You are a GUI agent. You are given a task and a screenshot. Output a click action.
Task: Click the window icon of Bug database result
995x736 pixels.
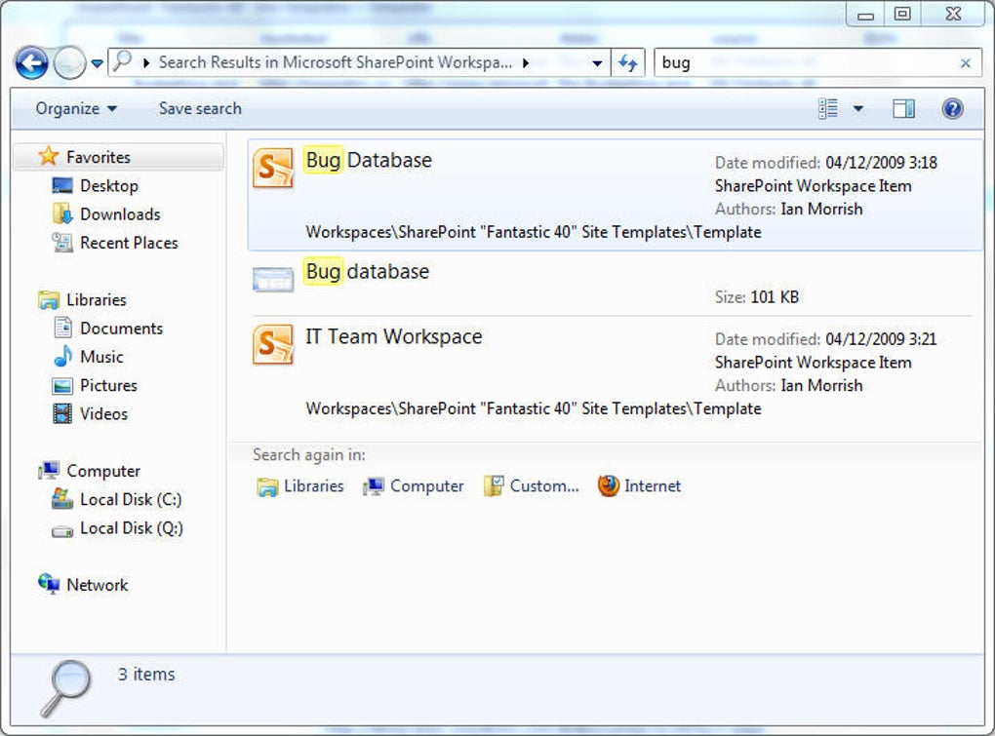273,280
